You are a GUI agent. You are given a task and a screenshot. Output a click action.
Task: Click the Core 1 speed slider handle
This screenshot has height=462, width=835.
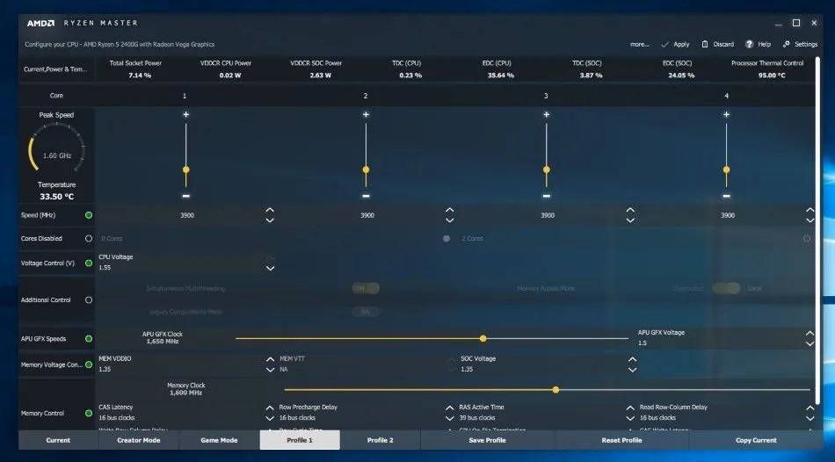[185, 170]
